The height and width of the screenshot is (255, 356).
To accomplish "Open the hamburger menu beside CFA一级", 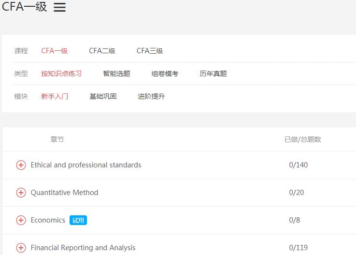I will click(x=60, y=7).
